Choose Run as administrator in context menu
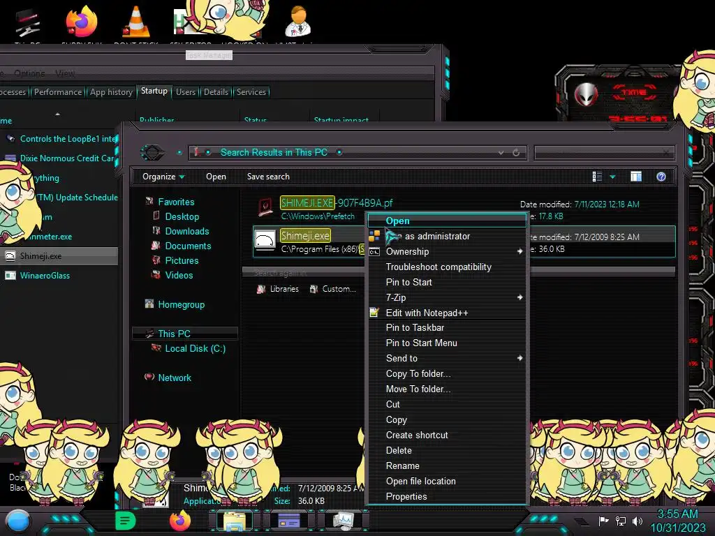 click(447, 236)
